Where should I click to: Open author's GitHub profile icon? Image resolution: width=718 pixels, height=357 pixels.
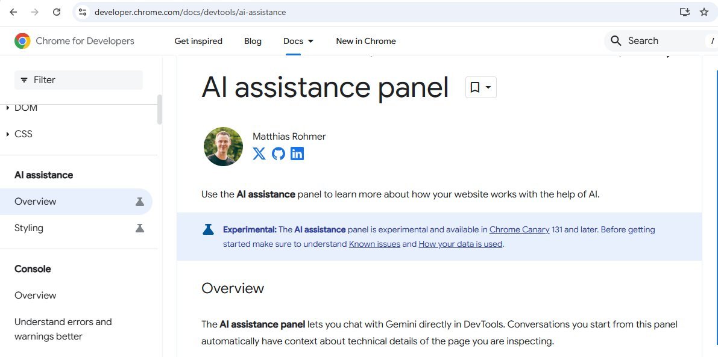point(278,154)
